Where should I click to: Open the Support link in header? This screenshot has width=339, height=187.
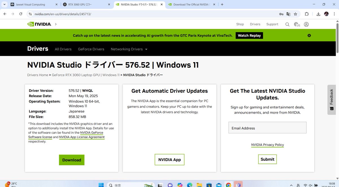272,24
